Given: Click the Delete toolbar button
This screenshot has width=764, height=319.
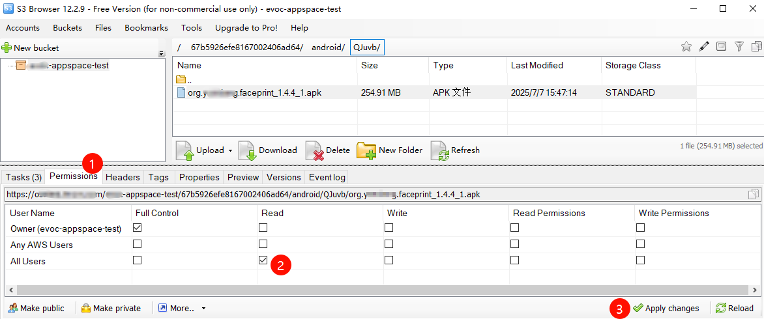Looking at the screenshot, I should (328, 151).
